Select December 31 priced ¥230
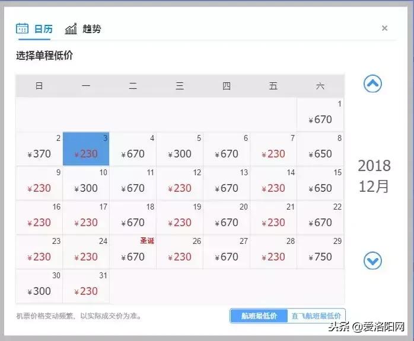414x341 pixels. 86,286
